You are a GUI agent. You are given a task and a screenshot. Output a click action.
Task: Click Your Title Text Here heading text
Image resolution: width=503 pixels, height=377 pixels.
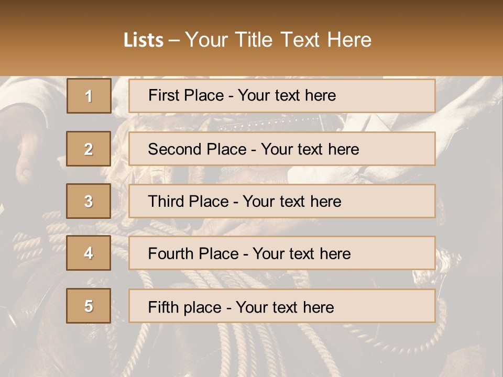tap(278, 40)
